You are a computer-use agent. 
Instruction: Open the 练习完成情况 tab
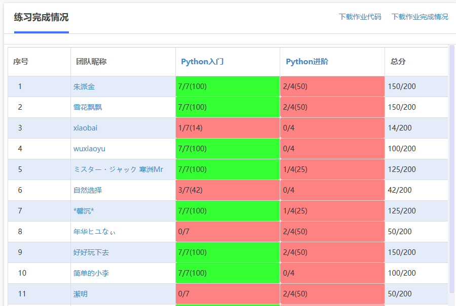tap(42, 17)
